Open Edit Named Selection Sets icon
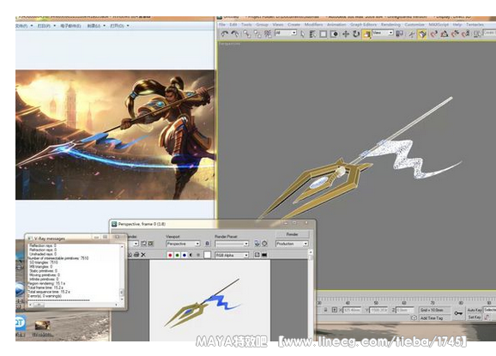496x356 pixels. click(x=477, y=33)
